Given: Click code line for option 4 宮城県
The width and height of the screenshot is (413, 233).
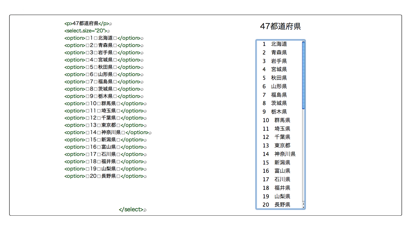Looking at the screenshot, I should tap(104, 60).
